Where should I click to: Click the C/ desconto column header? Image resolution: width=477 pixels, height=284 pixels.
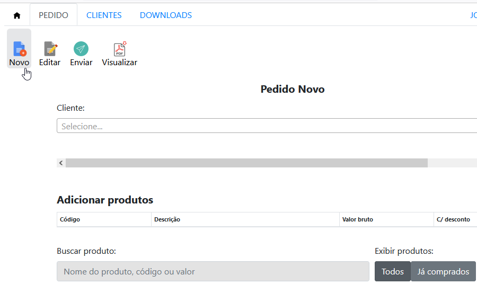(x=453, y=219)
